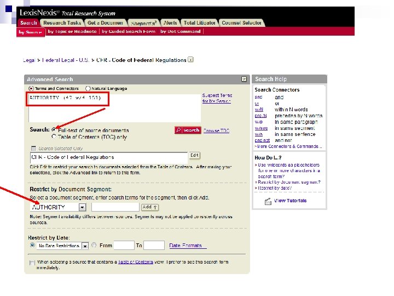This screenshot has width=394, height=296.
Task: Click the source info icon beside Code of Federal Regulations
Action: click(x=191, y=60)
